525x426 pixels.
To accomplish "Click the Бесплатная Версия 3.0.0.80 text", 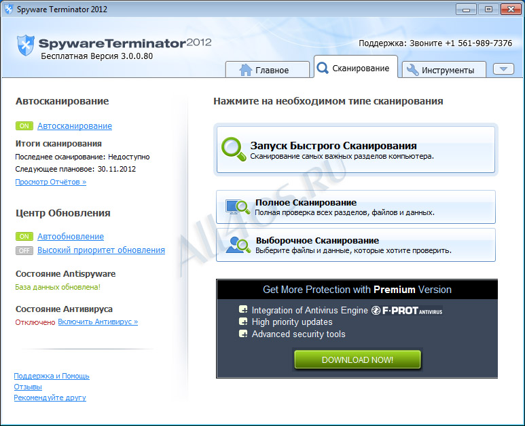I will click(x=96, y=56).
